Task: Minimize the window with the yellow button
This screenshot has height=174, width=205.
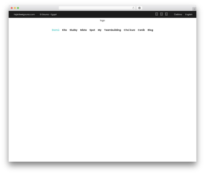Action: pos(15,8)
